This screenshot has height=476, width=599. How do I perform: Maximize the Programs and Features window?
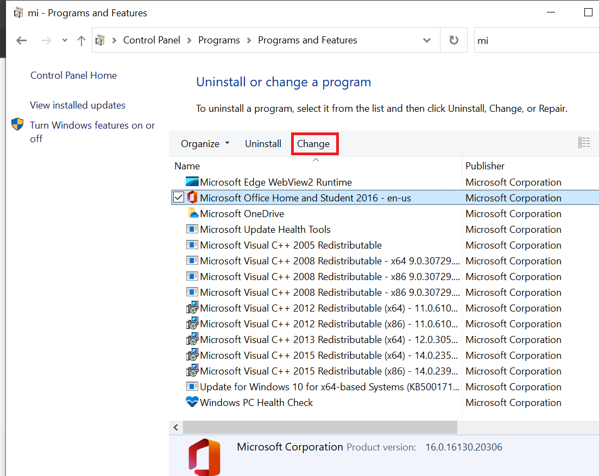(x=588, y=12)
